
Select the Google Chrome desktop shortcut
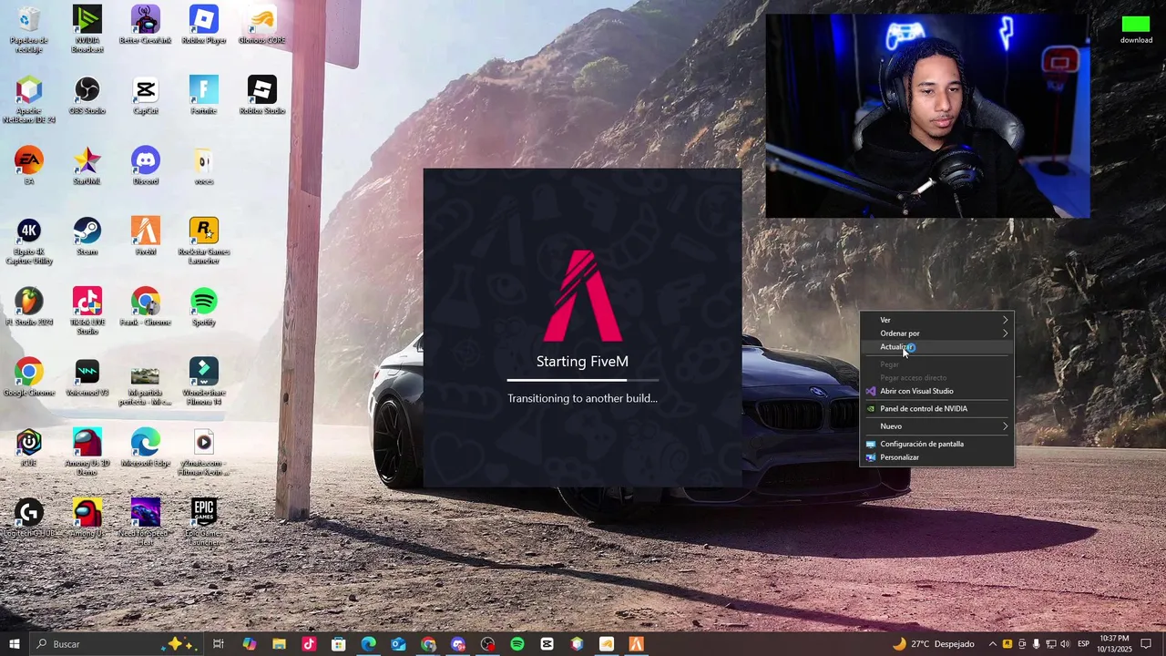pos(29,377)
